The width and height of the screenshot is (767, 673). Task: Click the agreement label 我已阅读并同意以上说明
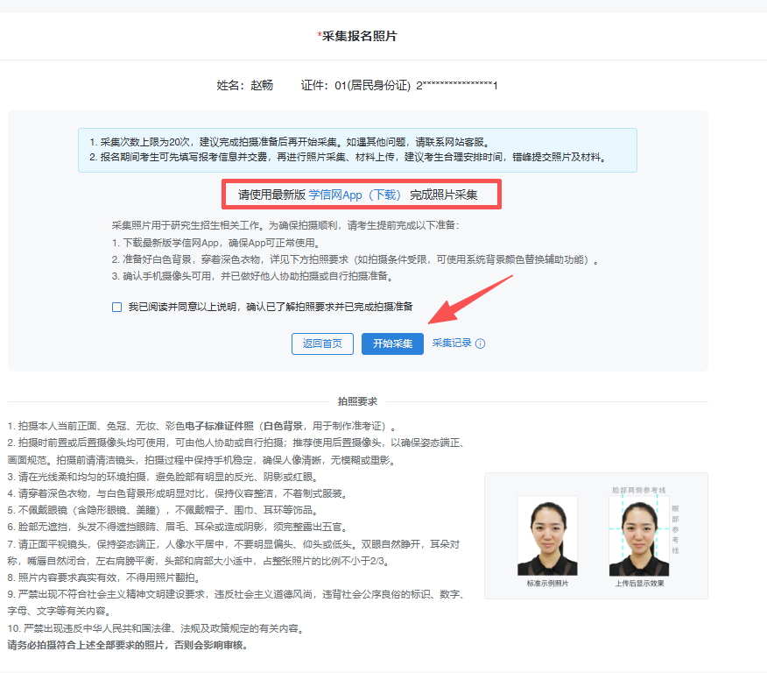point(271,307)
